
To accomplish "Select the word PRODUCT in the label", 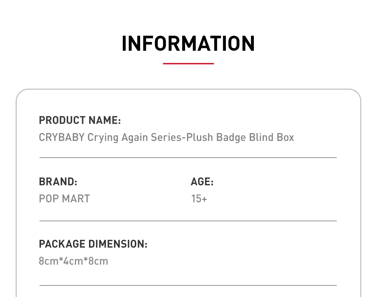I will pos(62,120).
